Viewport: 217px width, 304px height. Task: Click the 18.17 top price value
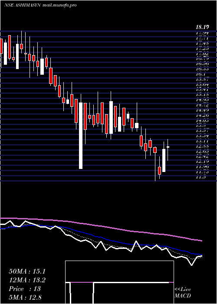203,28
